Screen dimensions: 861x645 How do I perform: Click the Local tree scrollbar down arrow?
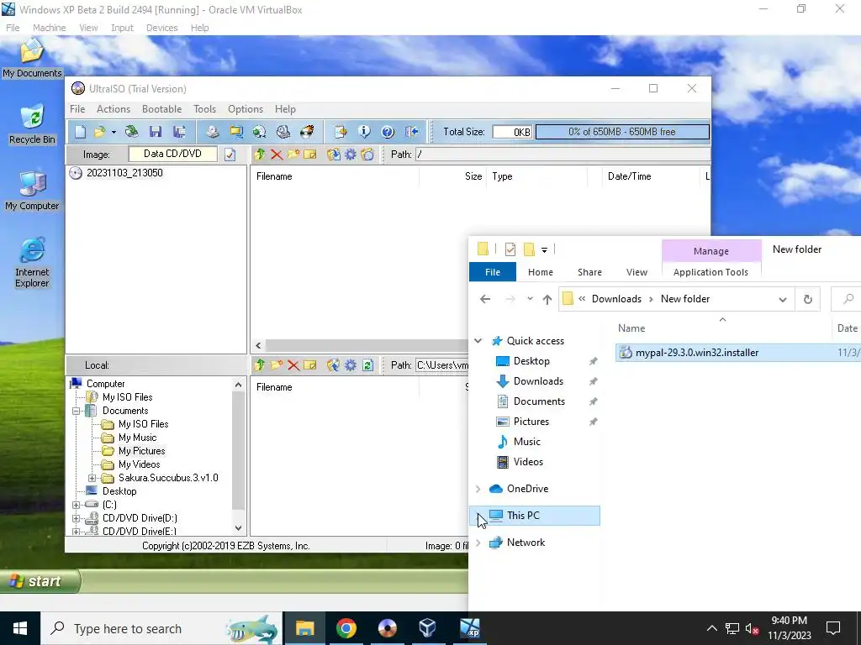(x=238, y=528)
